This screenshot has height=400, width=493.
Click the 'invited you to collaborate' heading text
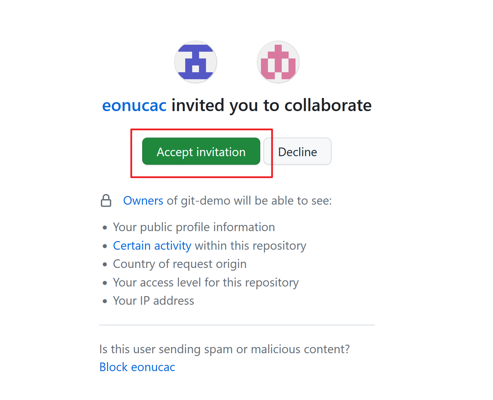(x=271, y=105)
